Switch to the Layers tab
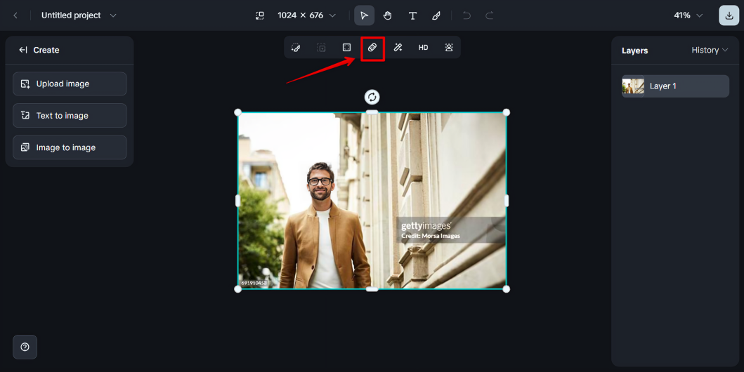The width and height of the screenshot is (744, 372). click(634, 51)
